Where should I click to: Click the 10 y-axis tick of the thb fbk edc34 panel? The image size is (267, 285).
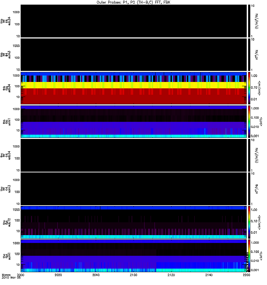pos(18,97)
